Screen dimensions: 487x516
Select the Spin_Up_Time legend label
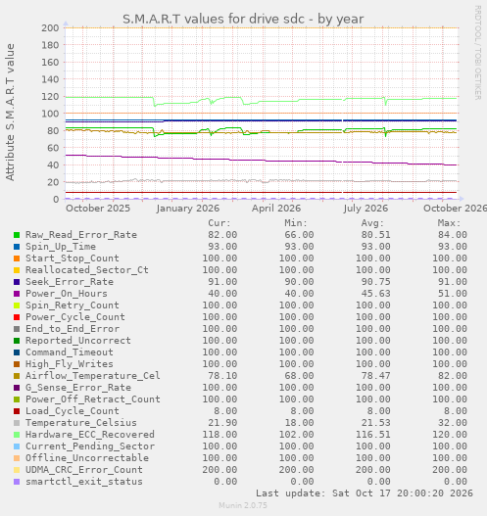pos(61,247)
